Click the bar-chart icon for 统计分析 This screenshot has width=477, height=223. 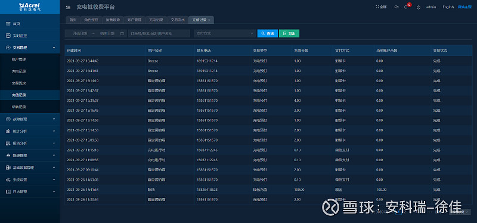8,131
